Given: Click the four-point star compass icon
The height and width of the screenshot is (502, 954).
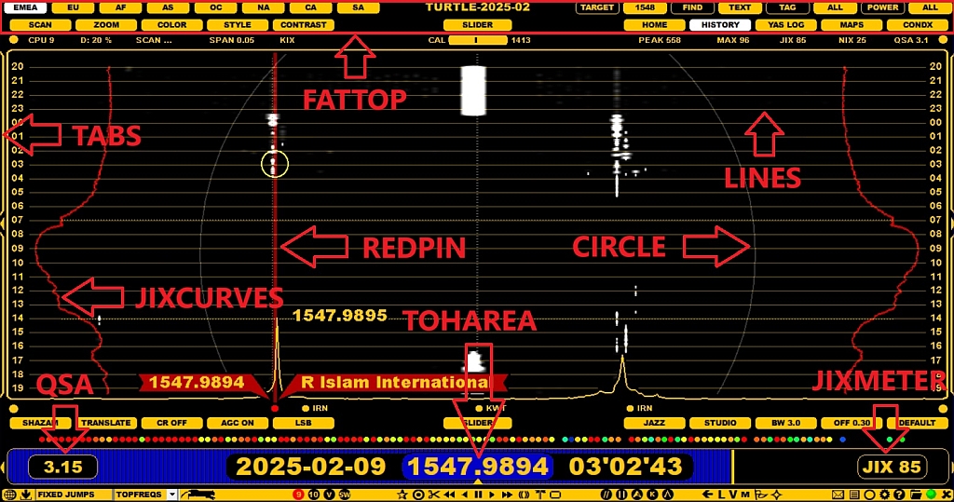Looking at the screenshot, I should tap(776, 495).
